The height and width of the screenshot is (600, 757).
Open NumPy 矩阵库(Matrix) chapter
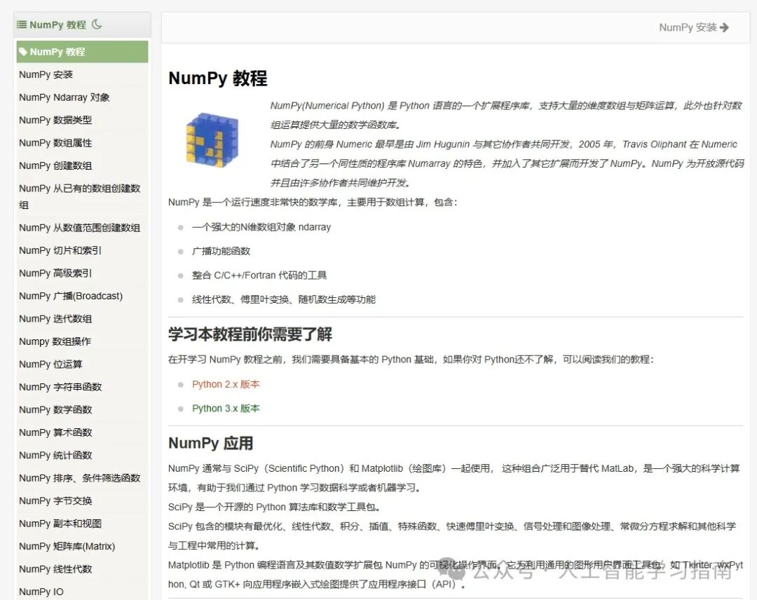pos(67,546)
